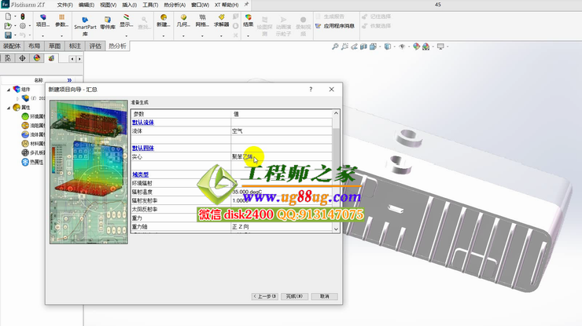Click the 应用程序消息 application messages button

click(335, 26)
